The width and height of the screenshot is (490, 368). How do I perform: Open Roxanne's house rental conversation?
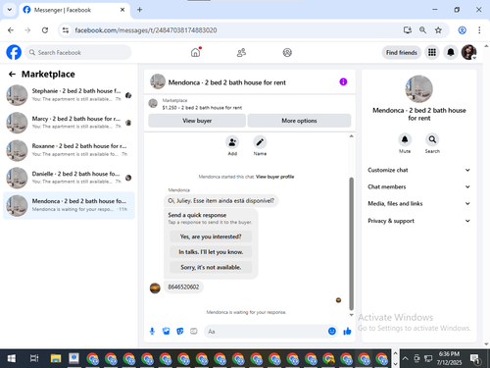pos(69,150)
